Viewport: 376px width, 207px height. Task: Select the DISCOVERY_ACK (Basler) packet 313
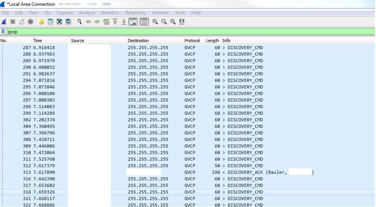(187, 172)
